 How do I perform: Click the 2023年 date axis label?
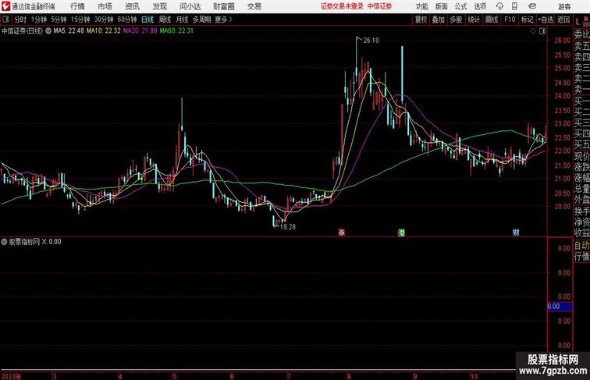point(11,376)
